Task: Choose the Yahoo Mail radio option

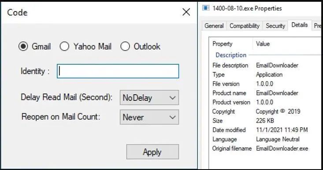Action: [x=64, y=46]
